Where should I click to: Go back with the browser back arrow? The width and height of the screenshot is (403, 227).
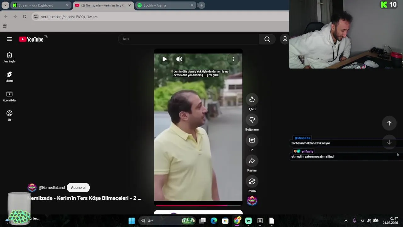(6, 16)
